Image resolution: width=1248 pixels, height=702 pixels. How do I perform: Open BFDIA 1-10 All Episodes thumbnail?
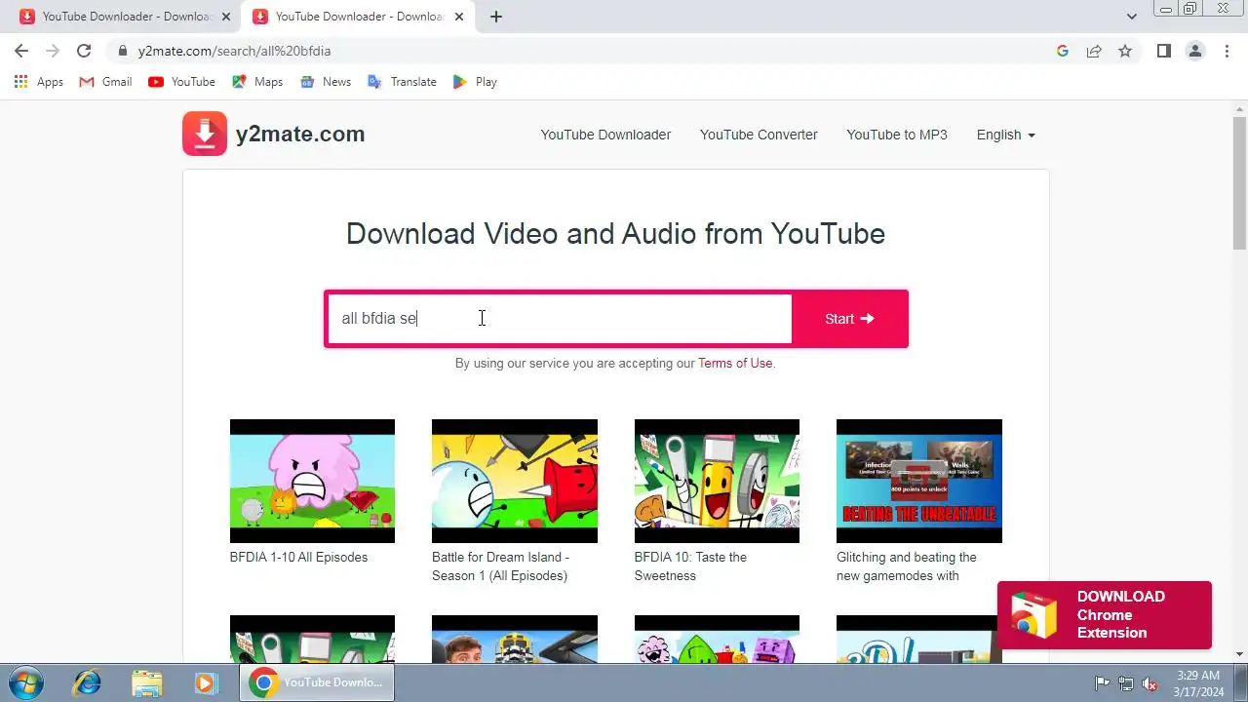tap(312, 481)
